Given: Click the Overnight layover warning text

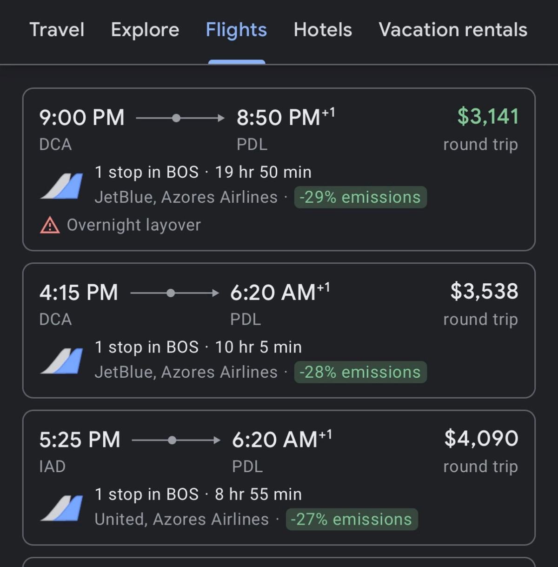Looking at the screenshot, I should point(134,225).
